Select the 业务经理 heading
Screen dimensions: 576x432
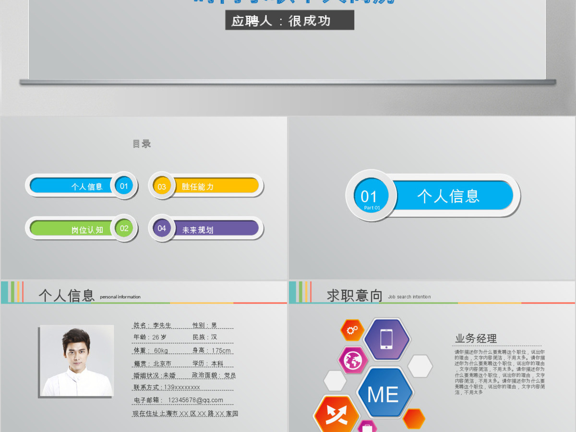pos(476,338)
